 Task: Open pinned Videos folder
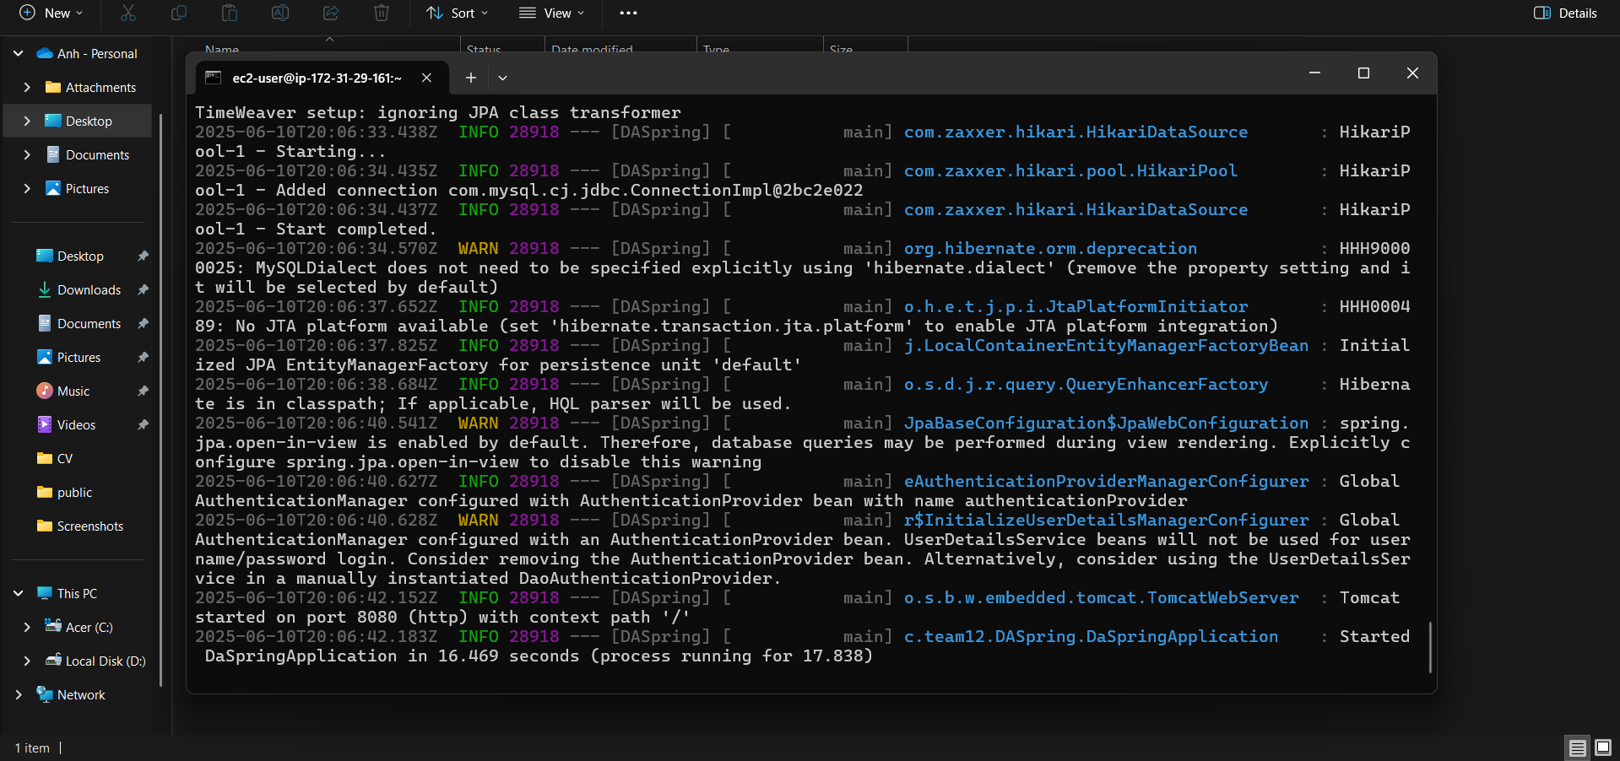(66, 424)
